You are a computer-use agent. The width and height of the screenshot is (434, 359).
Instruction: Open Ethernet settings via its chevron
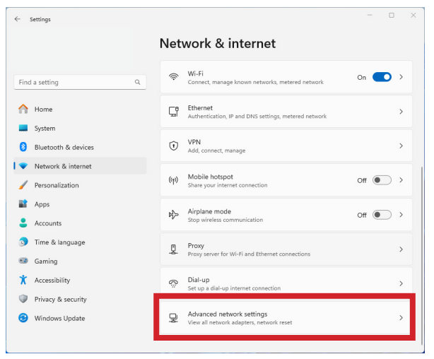[401, 112]
